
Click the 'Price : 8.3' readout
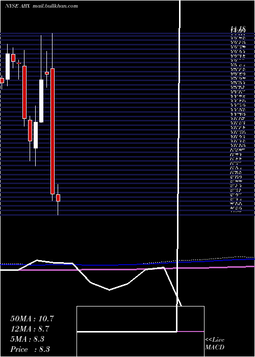(x=30, y=349)
